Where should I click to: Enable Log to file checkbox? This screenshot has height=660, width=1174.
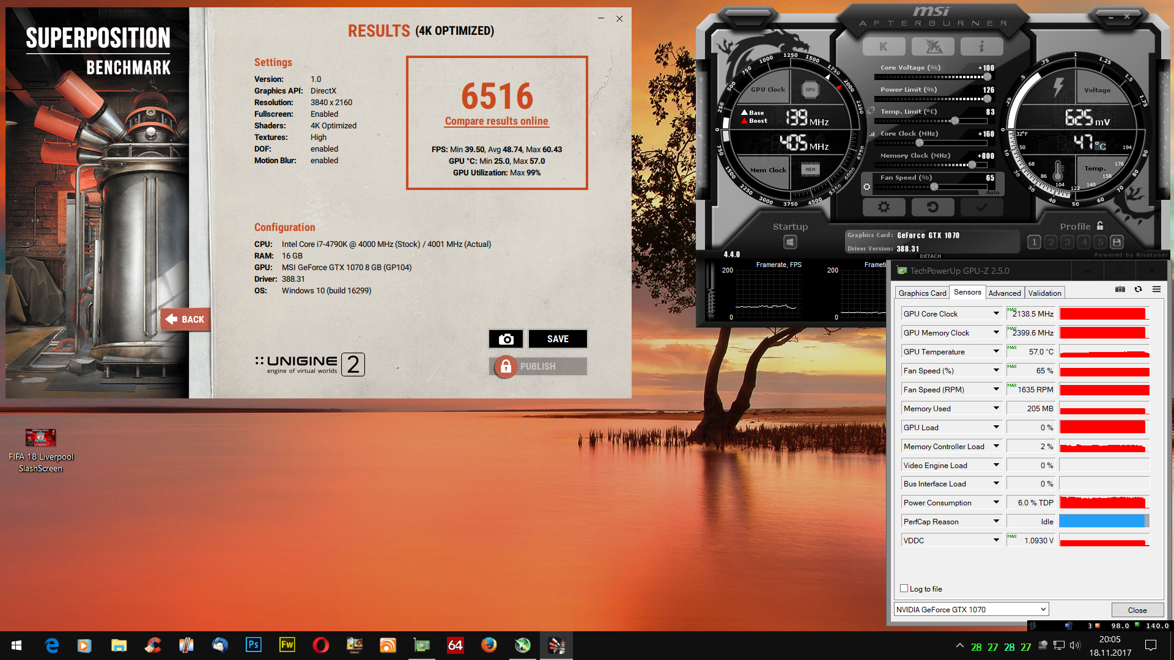point(904,588)
